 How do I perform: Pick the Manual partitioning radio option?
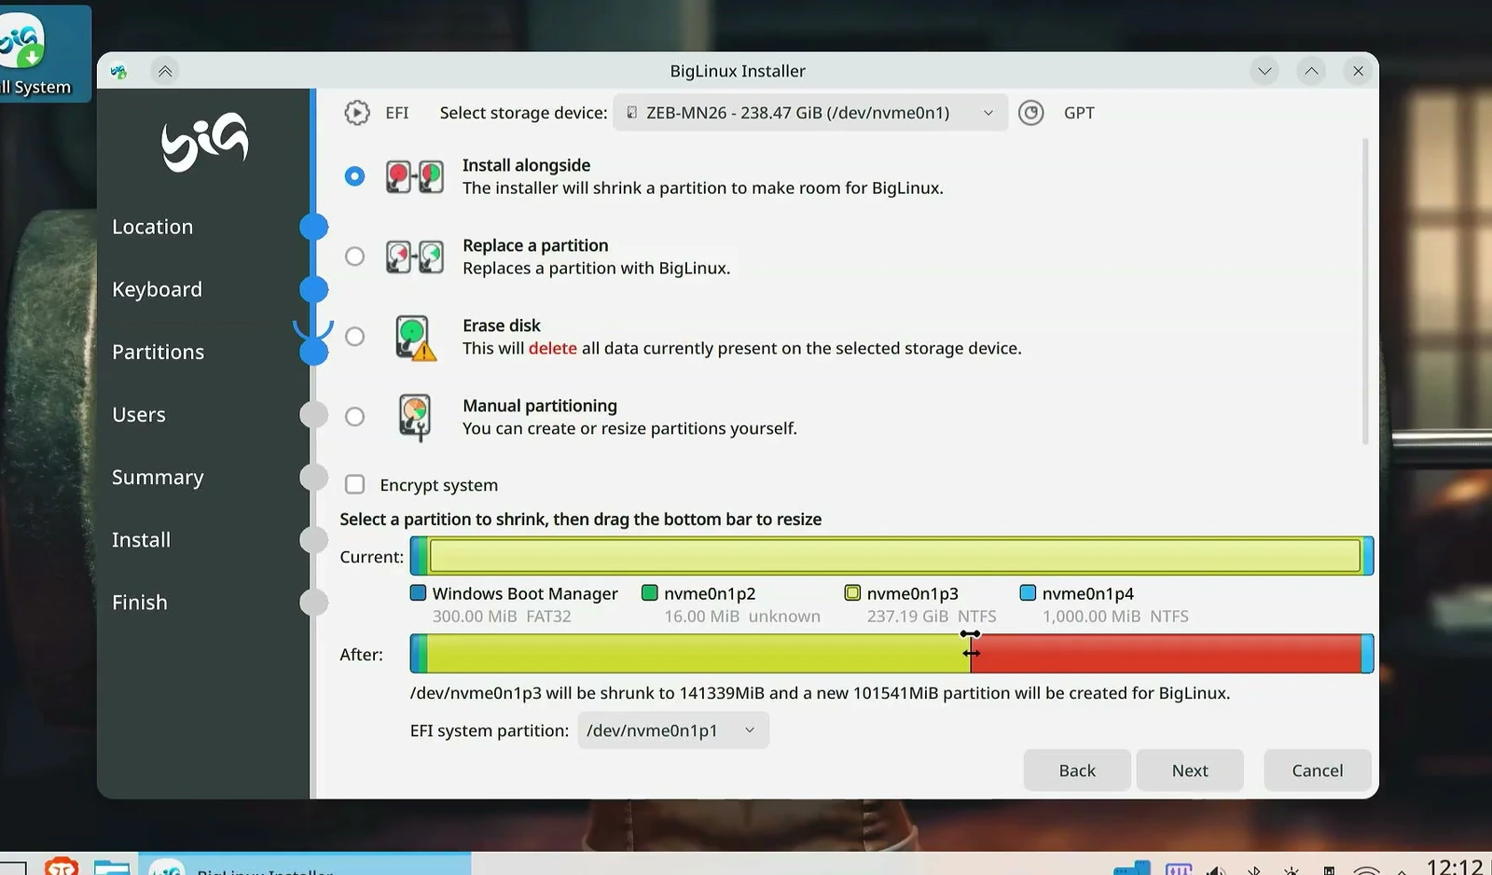tap(354, 417)
